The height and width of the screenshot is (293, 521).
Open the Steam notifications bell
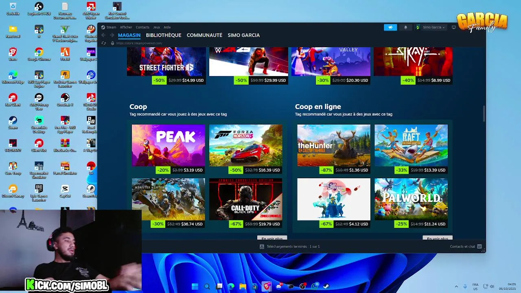405,27
